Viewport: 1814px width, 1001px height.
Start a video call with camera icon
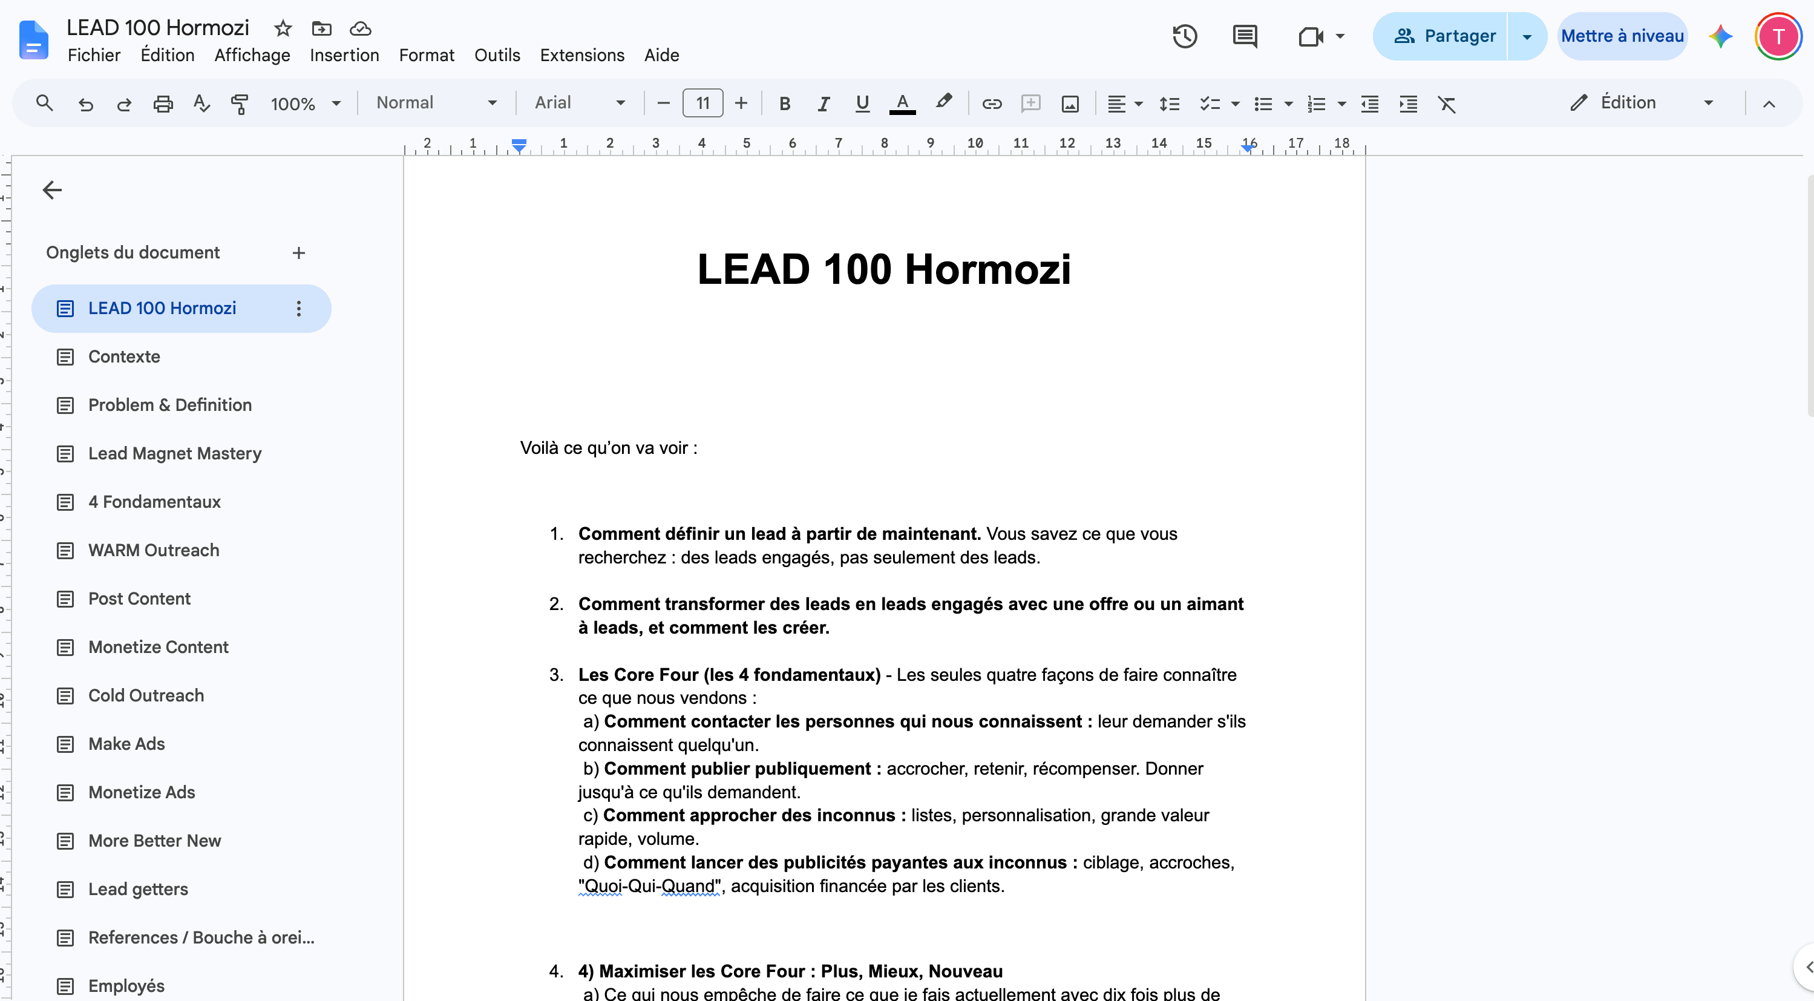click(1311, 36)
